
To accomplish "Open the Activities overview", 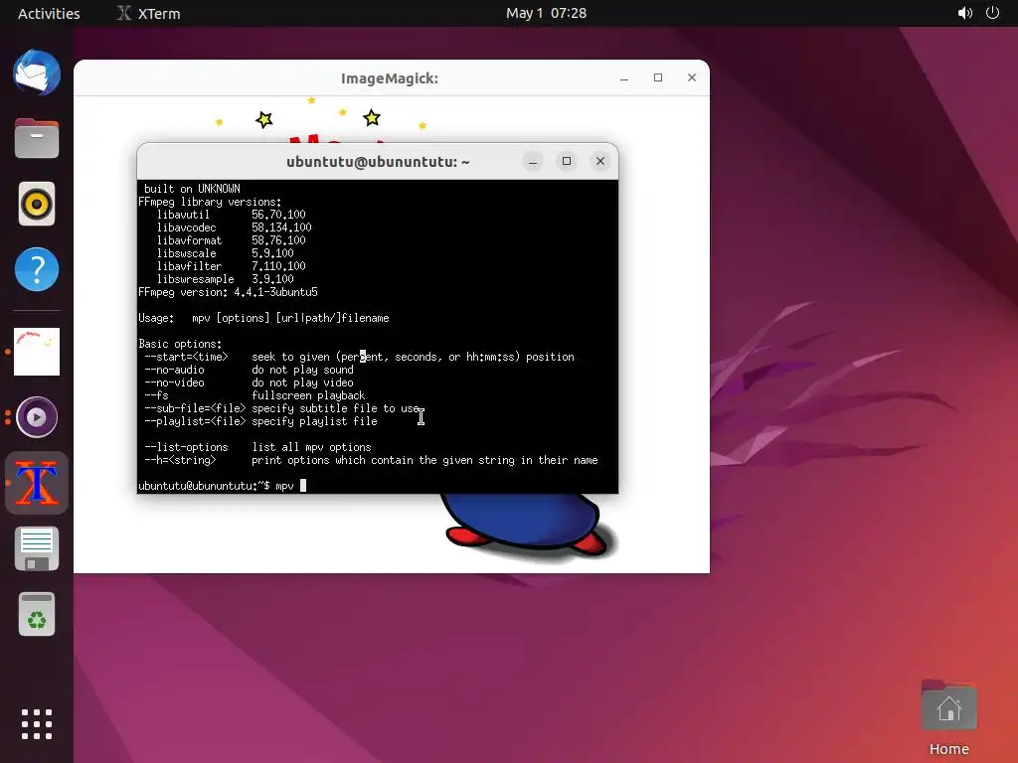I will (49, 13).
